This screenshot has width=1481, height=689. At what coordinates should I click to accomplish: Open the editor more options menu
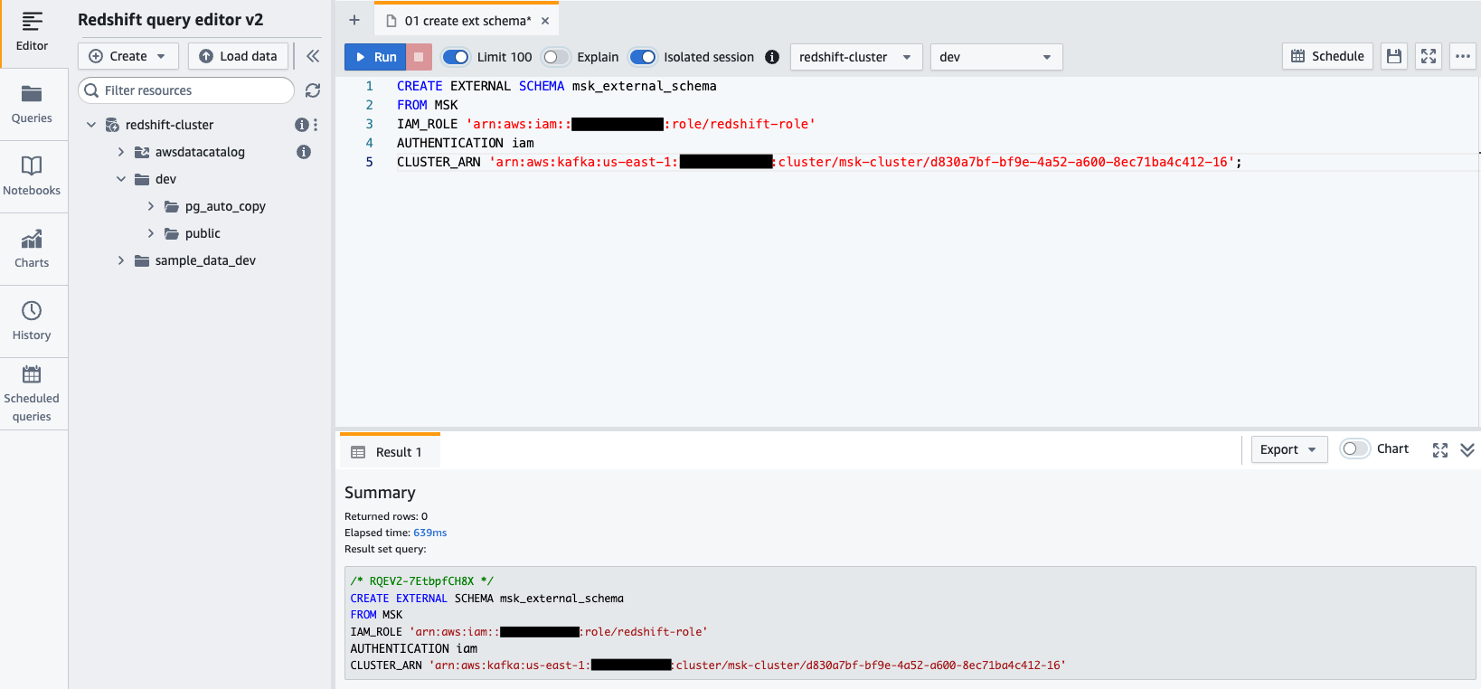click(x=1463, y=56)
